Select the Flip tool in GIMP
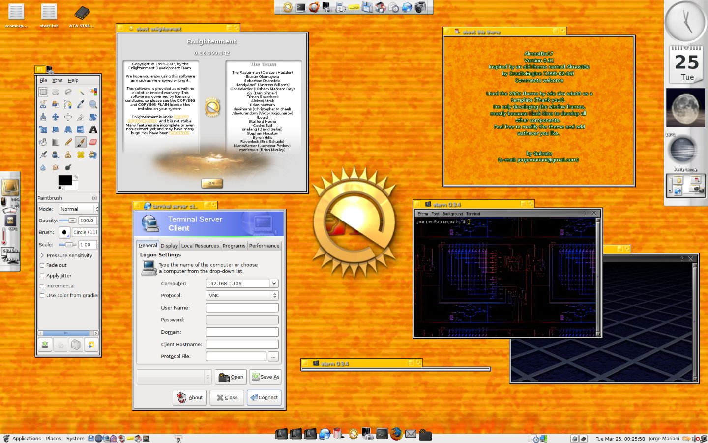Image resolution: width=708 pixels, height=443 pixels. [x=81, y=129]
